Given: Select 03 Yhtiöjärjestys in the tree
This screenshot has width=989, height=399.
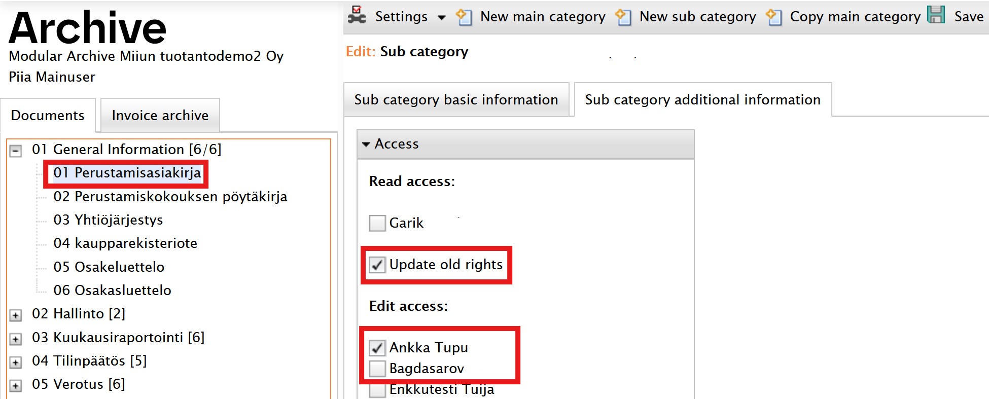Looking at the screenshot, I should tap(108, 220).
